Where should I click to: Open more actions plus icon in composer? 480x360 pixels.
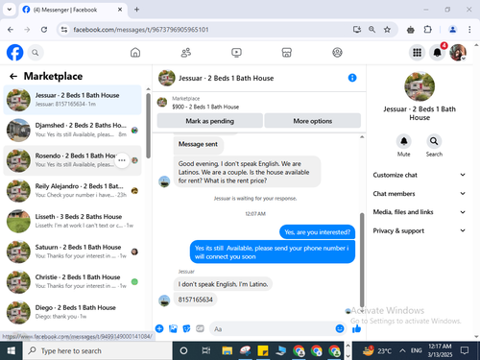click(159, 328)
